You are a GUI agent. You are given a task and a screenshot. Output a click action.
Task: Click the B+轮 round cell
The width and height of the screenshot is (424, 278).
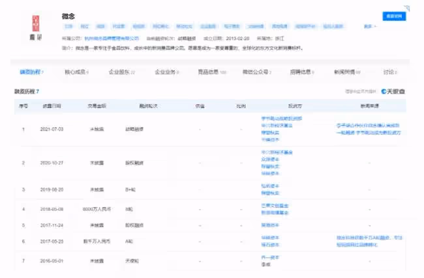click(x=130, y=189)
